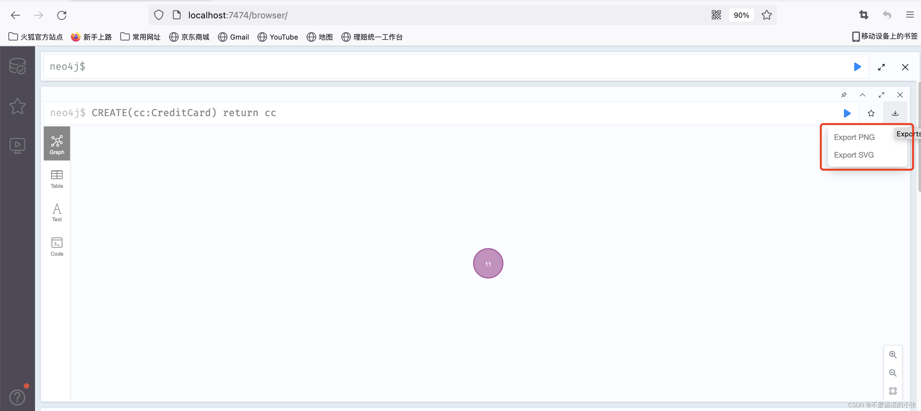Save the query as favorite
Image resolution: width=921 pixels, height=411 pixels.
point(871,113)
